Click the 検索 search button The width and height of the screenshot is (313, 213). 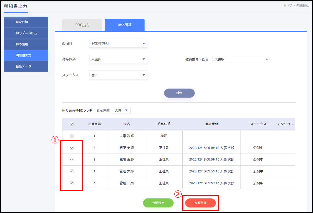(179, 93)
